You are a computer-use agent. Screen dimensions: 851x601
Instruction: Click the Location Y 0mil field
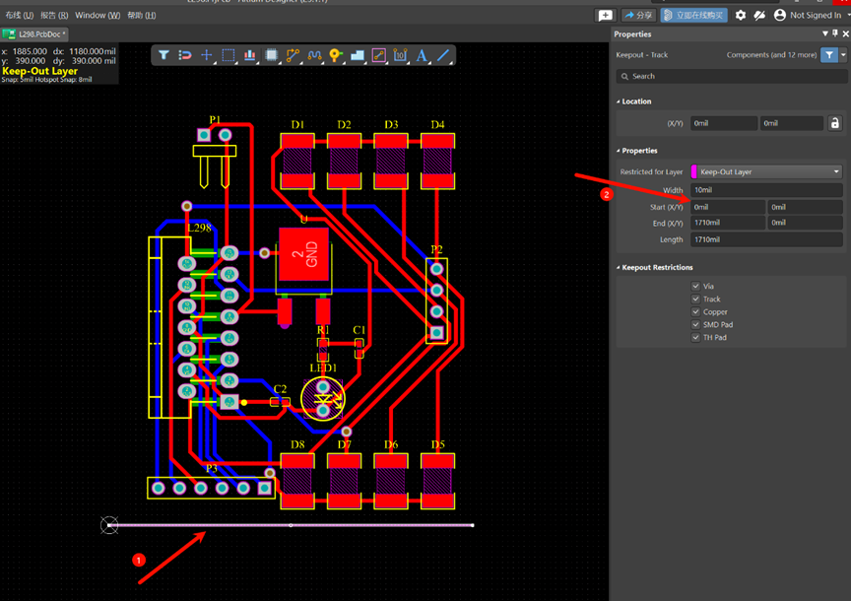pyautogui.click(x=791, y=123)
